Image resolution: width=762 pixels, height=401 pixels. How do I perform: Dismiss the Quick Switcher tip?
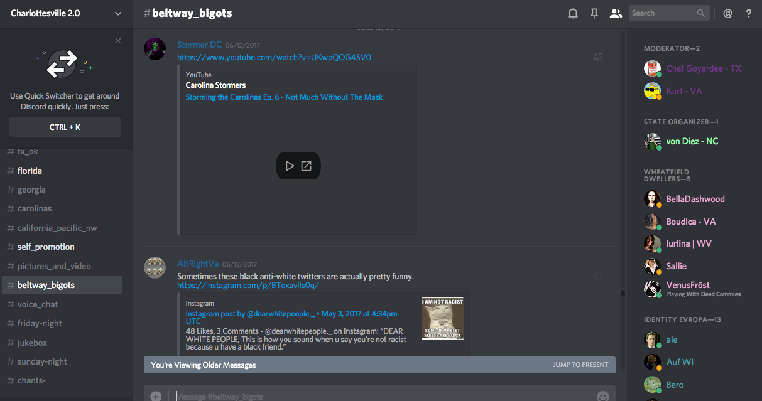tap(118, 41)
